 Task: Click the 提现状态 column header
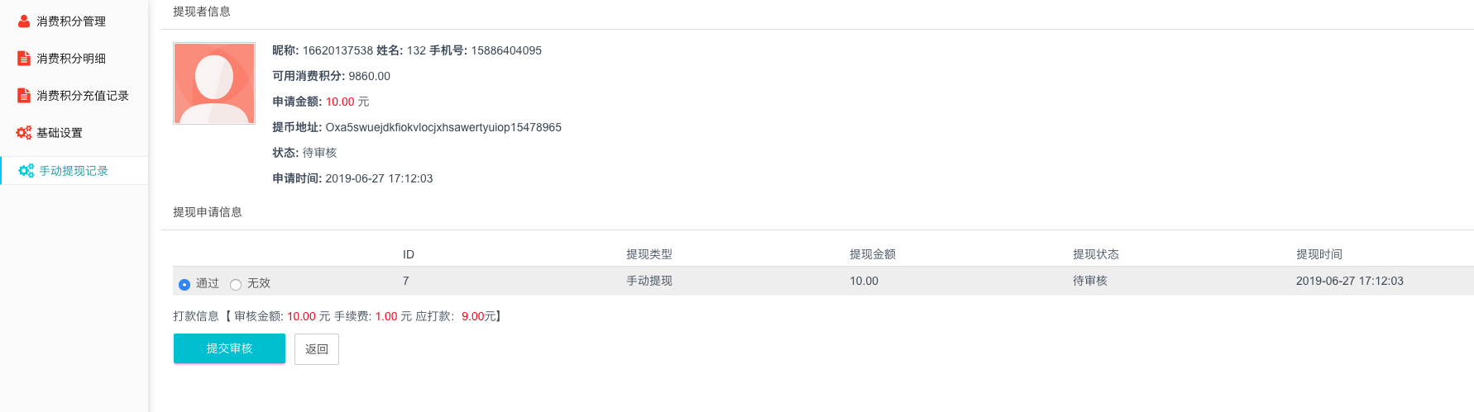pos(1096,254)
